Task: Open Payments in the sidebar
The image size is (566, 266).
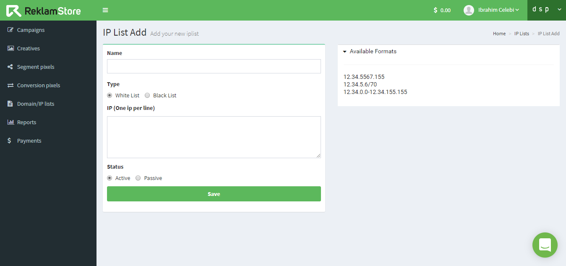Action: [x=48, y=141]
